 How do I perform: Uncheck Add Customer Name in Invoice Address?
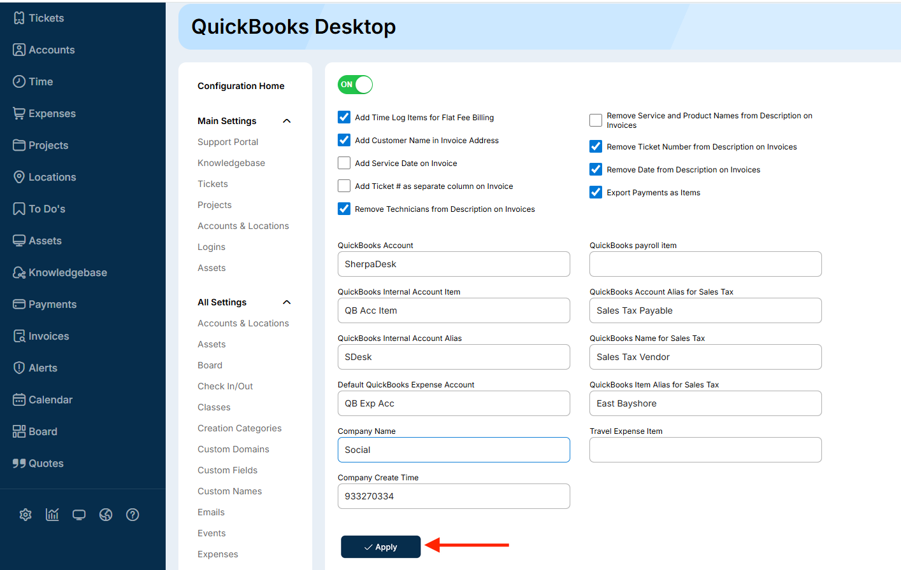pyautogui.click(x=344, y=140)
